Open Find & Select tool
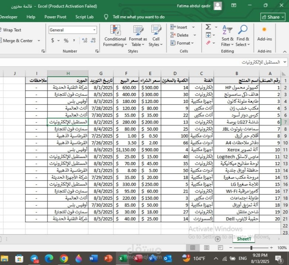The image size is (289, 265). (243, 36)
